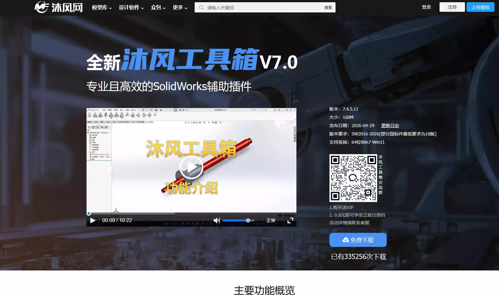Play the video with the center play button
Viewport: 499px width, 295px height.
pos(191,167)
